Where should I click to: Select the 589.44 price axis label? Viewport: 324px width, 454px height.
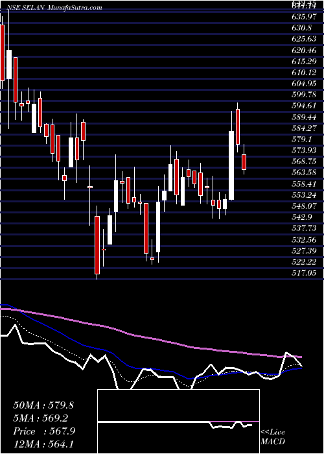click(304, 117)
